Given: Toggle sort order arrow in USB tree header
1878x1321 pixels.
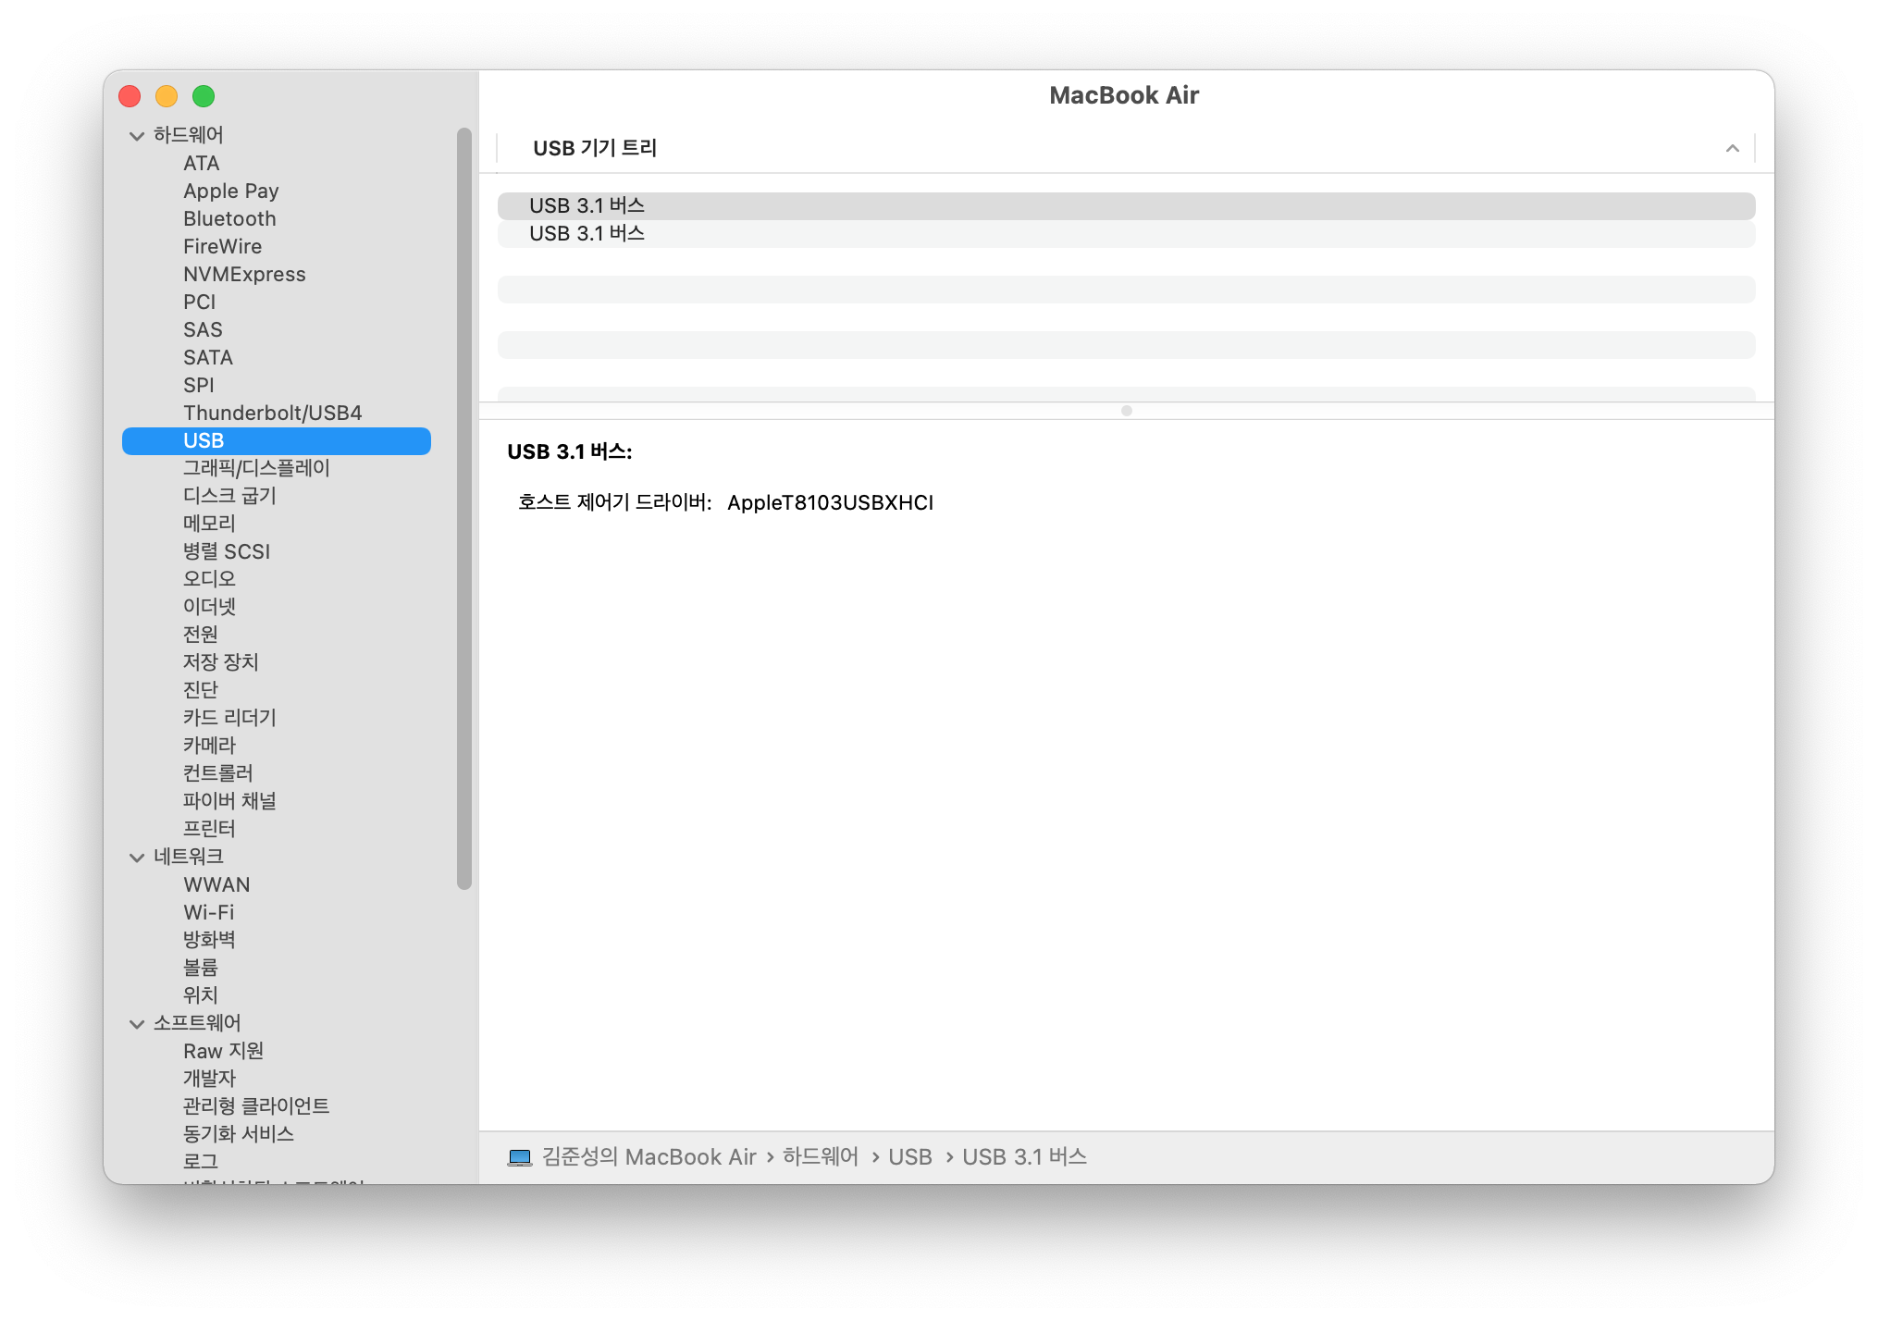Looking at the screenshot, I should [1732, 148].
